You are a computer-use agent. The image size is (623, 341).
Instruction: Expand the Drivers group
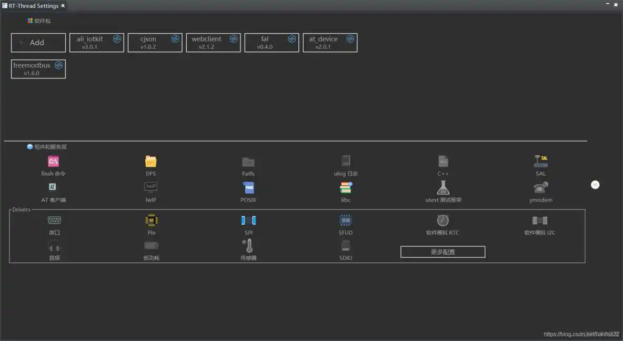(x=21, y=209)
